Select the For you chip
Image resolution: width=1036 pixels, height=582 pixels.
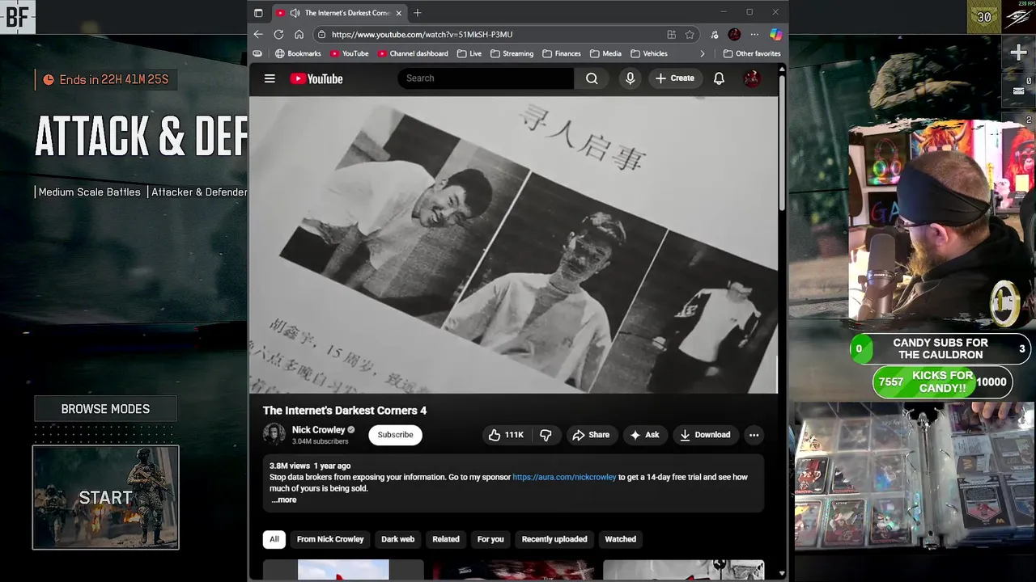490,539
